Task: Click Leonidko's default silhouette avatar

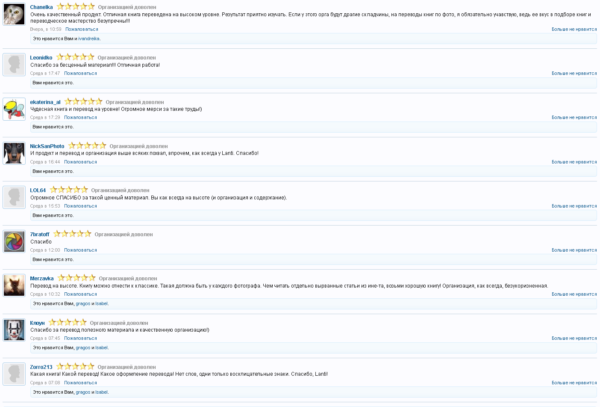Action: click(14, 65)
